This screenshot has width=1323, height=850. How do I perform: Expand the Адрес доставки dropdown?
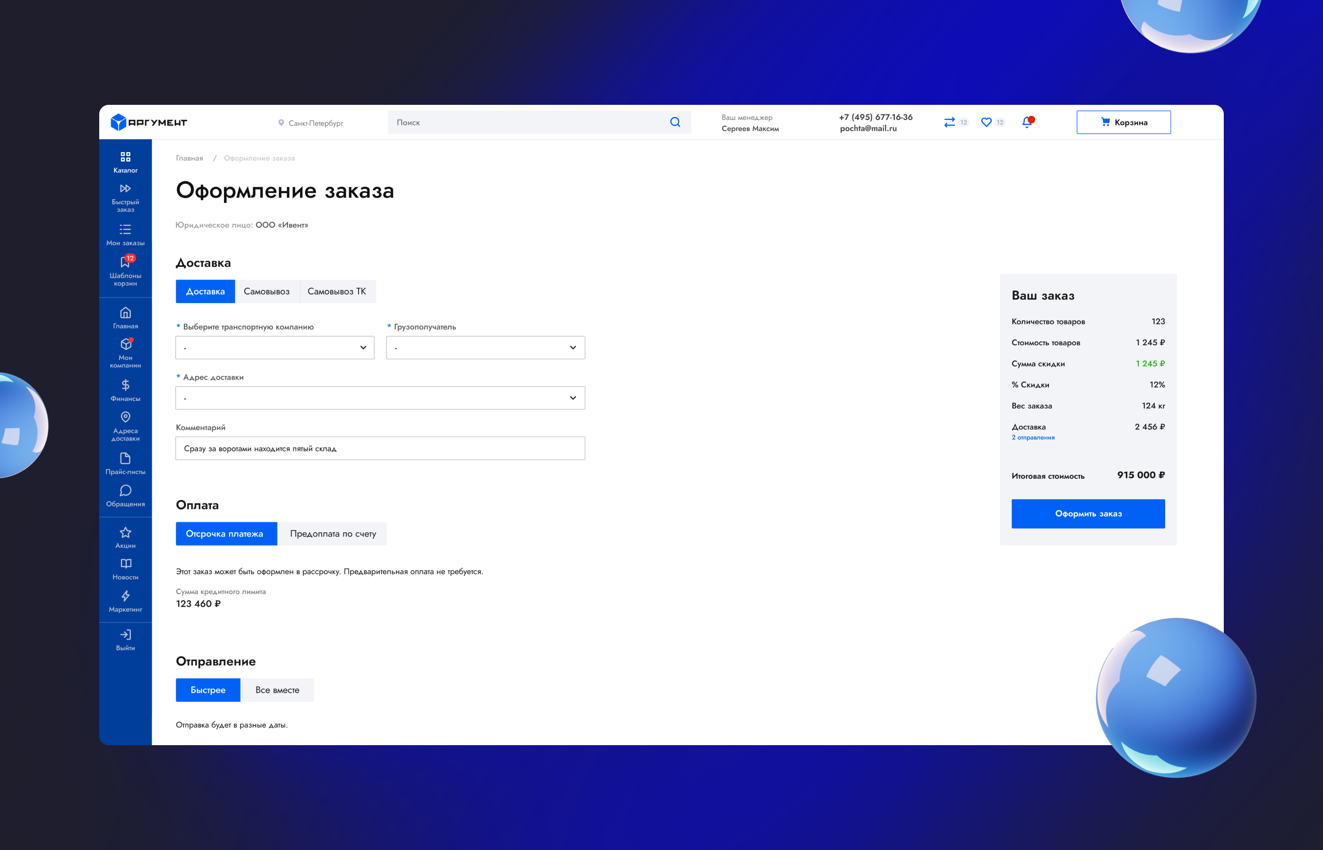tap(380, 398)
